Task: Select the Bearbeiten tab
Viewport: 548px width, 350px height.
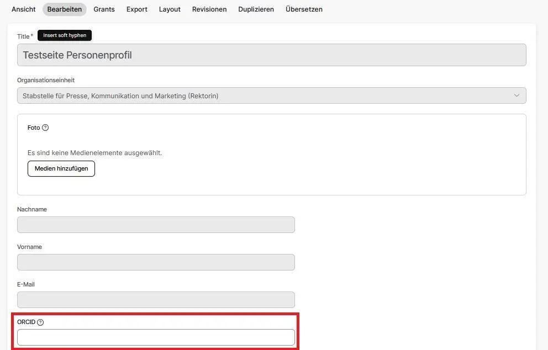Action: coord(65,9)
